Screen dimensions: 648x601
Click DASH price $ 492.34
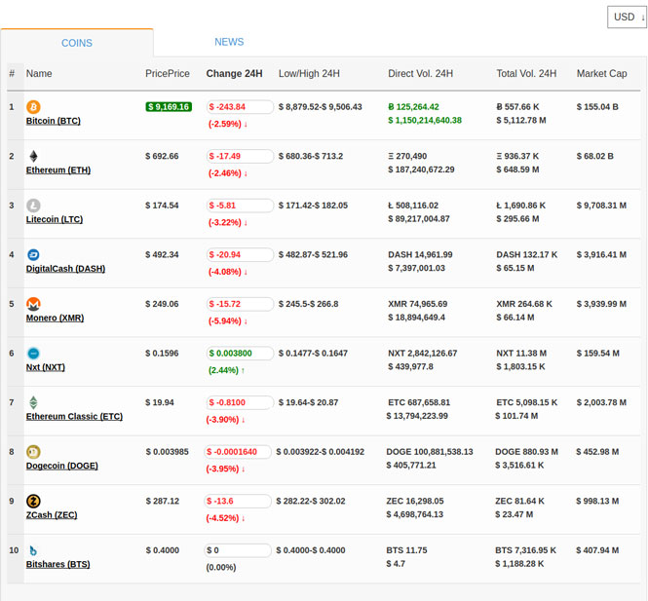pyautogui.click(x=162, y=254)
